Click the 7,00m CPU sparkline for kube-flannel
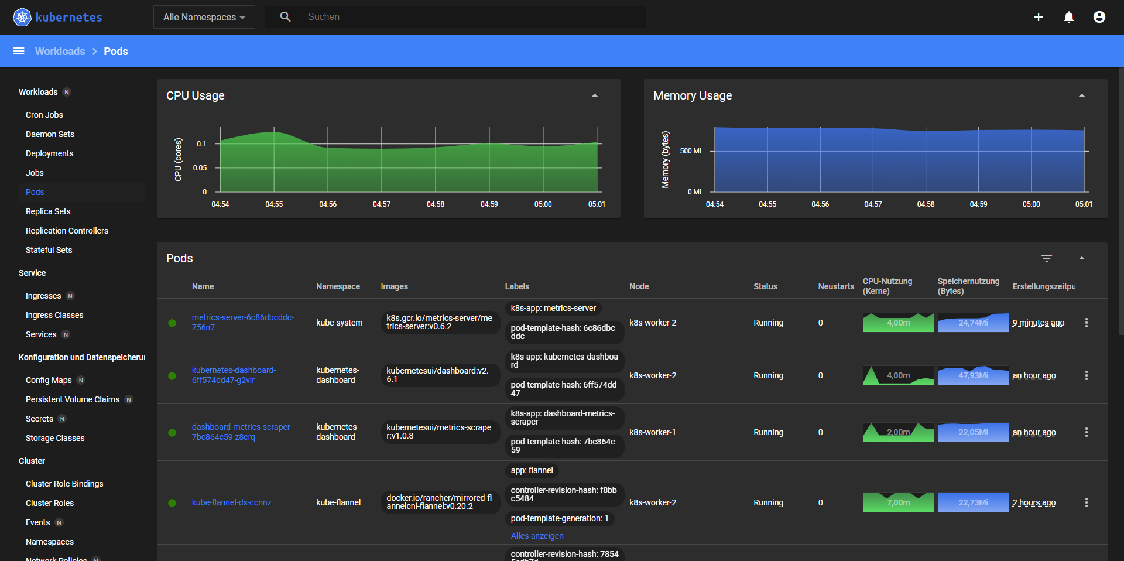1124x561 pixels. point(898,502)
